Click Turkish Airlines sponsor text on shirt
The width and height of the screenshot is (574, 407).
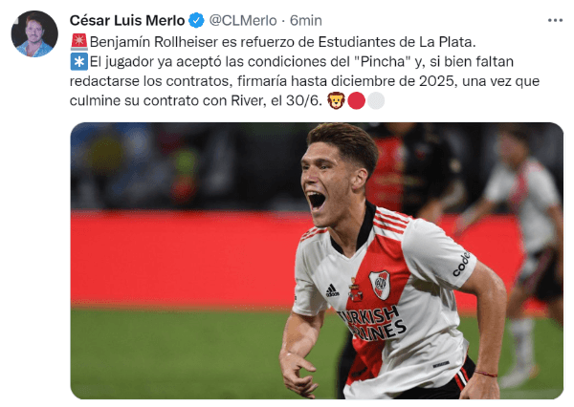tap(371, 324)
